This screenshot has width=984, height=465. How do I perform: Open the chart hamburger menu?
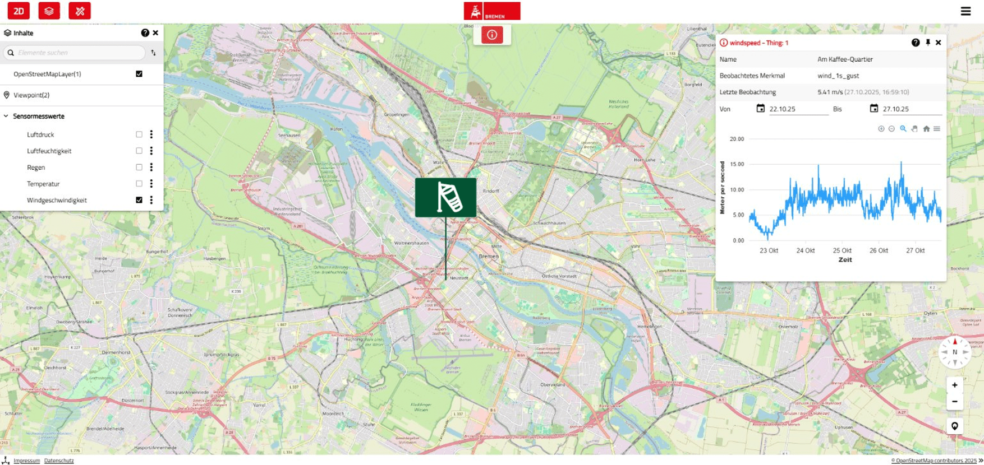[937, 129]
